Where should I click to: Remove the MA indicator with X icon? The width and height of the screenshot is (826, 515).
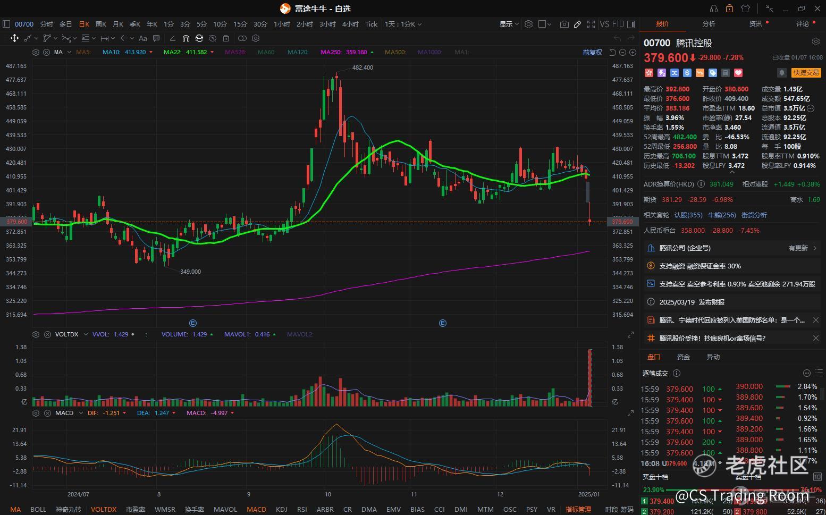pos(46,52)
